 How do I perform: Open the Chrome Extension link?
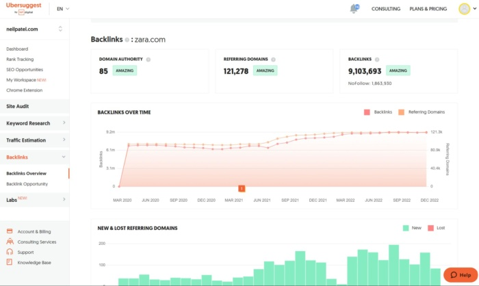25,90
